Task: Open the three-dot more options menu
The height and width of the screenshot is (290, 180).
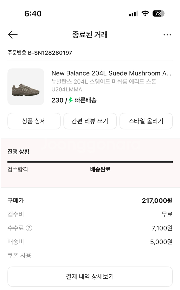Action: point(167,35)
